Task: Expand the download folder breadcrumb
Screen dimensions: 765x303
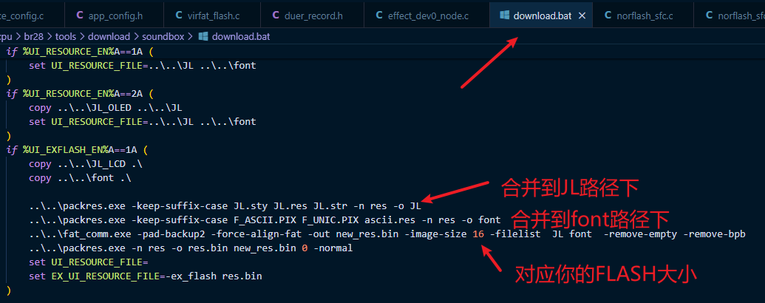Action: (109, 37)
